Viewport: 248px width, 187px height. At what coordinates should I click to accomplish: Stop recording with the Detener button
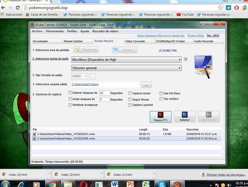[x=185, y=117]
